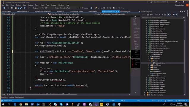Switch to RegisterUserViewModel.cs tab
Viewport: 190px width, 107px height.
coord(43,12)
